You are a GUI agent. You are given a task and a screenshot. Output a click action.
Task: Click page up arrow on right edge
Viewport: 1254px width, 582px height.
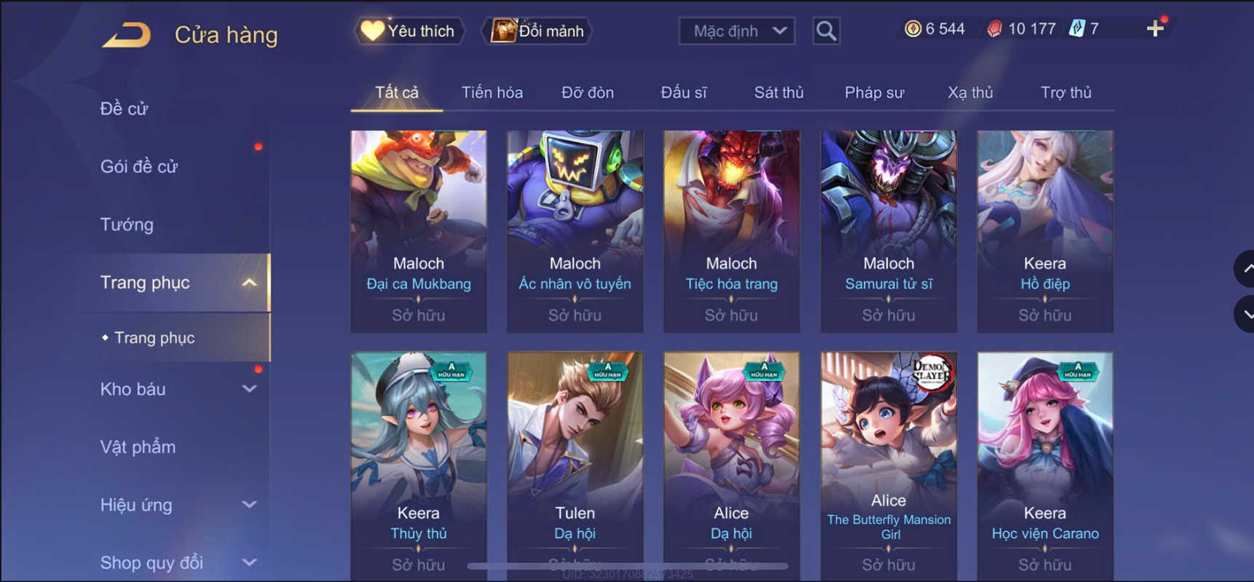(1245, 269)
